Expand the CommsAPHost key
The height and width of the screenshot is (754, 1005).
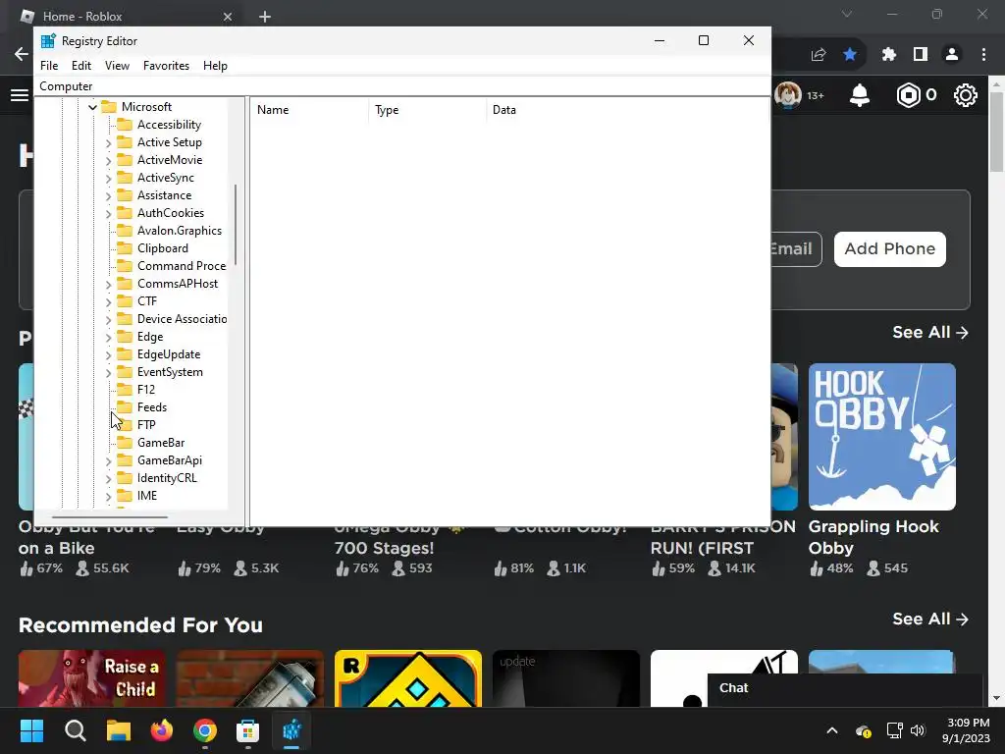[x=108, y=284]
